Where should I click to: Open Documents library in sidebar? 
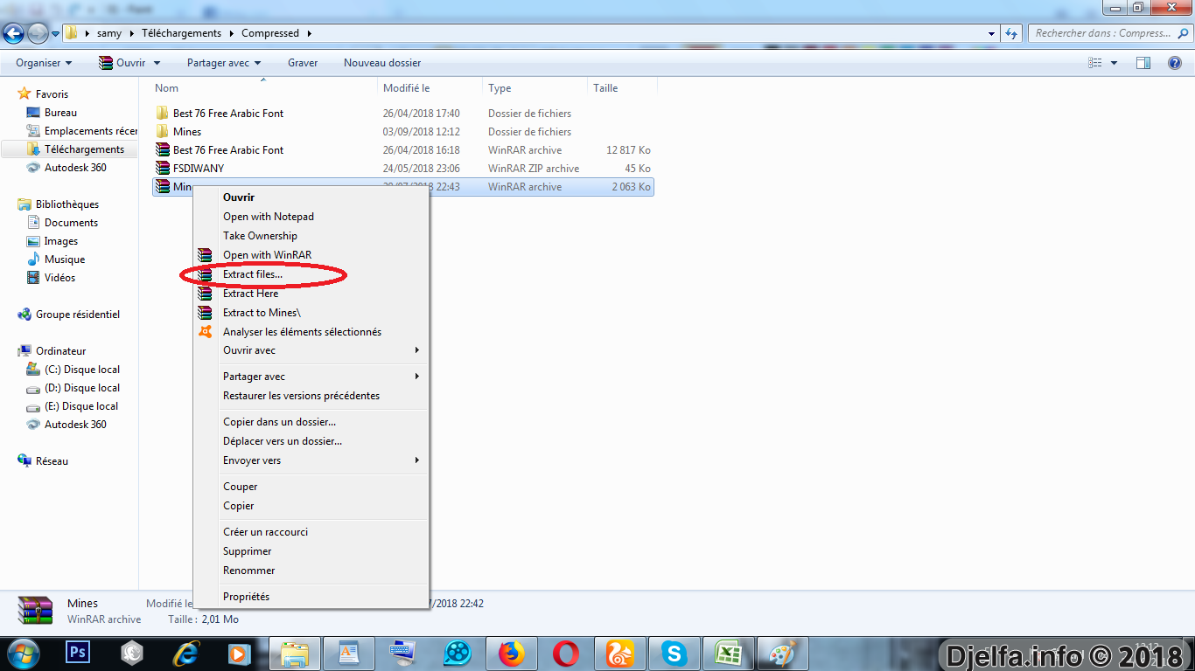[x=71, y=223]
